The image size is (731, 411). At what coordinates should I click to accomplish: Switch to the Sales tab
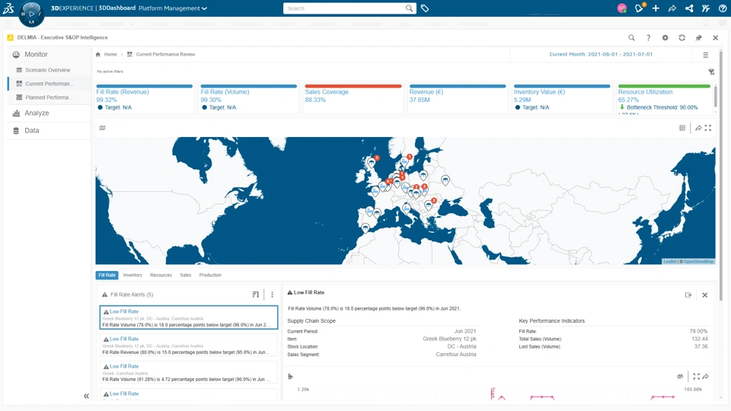pyautogui.click(x=186, y=276)
